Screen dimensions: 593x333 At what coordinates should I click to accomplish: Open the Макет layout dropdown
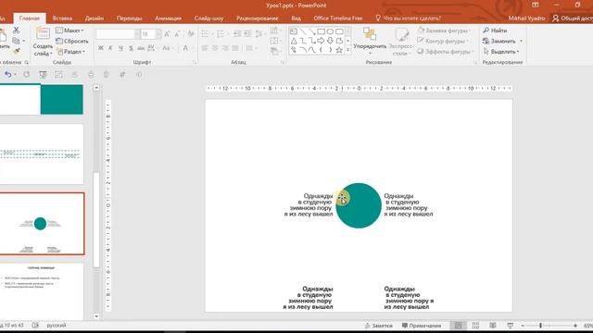tap(69, 31)
